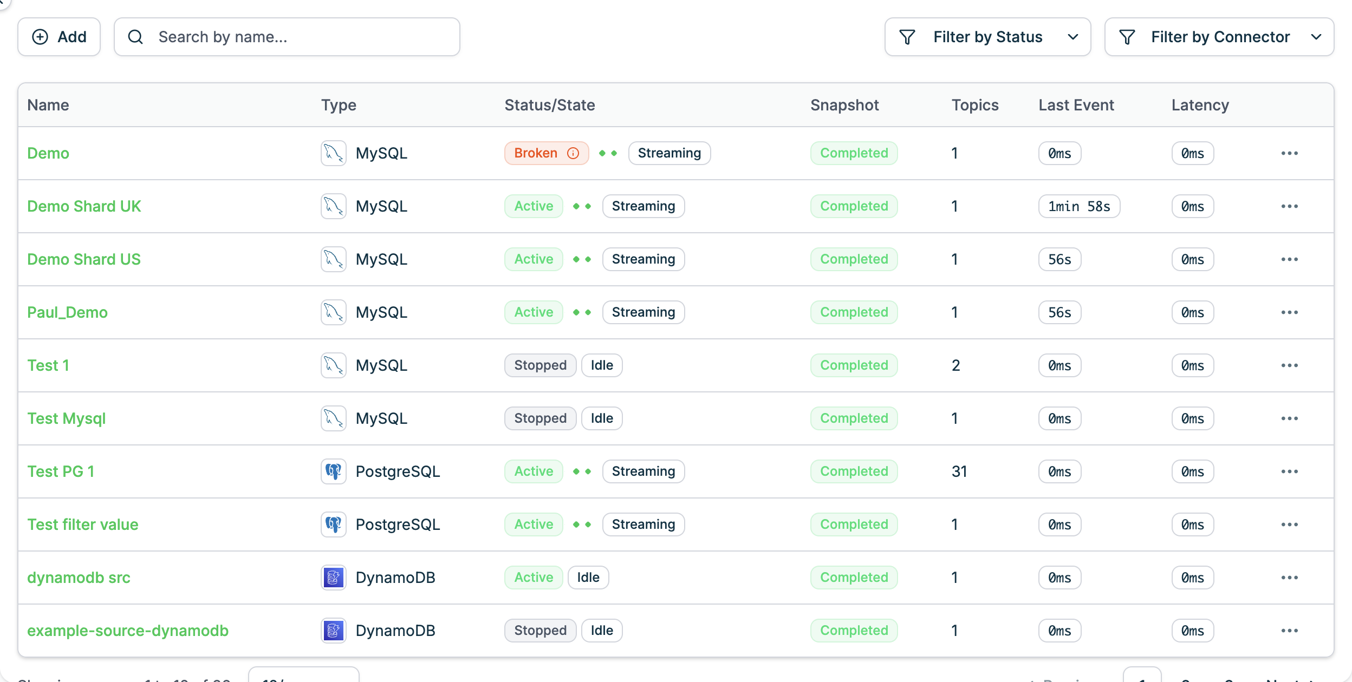Image resolution: width=1352 pixels, height=682 pixels.
Task: Click the Add button
Action: coord(59,37)
